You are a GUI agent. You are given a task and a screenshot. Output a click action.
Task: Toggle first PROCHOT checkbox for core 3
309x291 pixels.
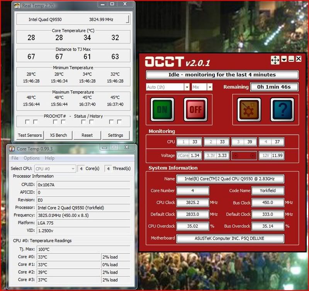pyautogui.click(x=83, y=122)
